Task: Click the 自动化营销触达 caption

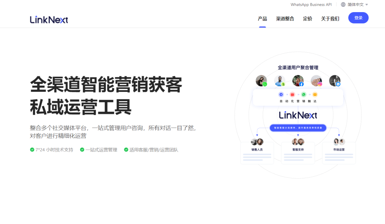Action: (x=298, y=101)
